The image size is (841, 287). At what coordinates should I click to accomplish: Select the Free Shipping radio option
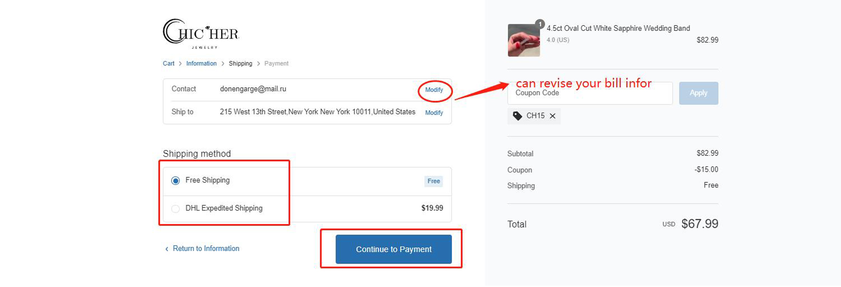[x=175, y=181]
